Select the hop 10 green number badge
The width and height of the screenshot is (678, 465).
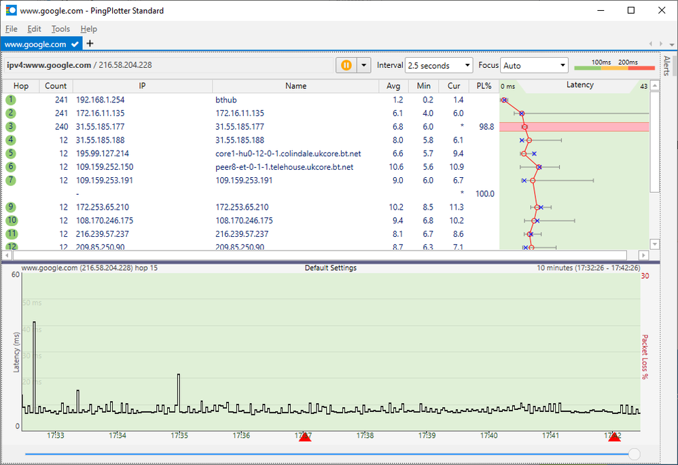11,221
